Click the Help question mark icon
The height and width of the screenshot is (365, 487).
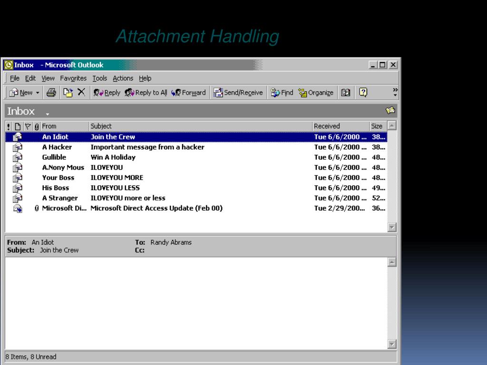363,92
